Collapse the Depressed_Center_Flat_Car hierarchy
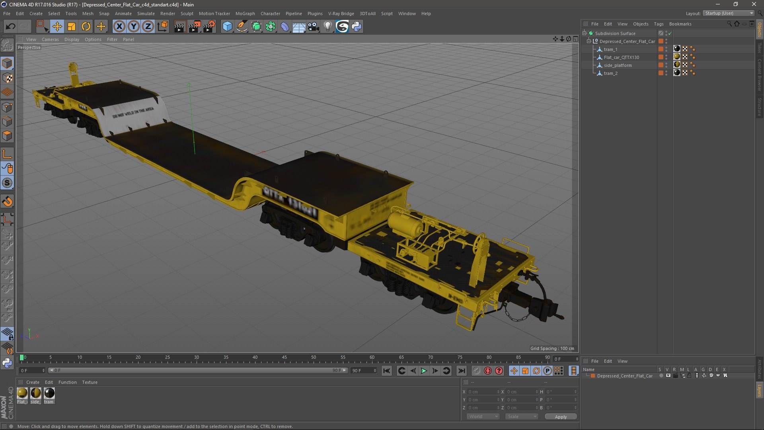This screenshot has width=764, height=430. pos(589,41)
